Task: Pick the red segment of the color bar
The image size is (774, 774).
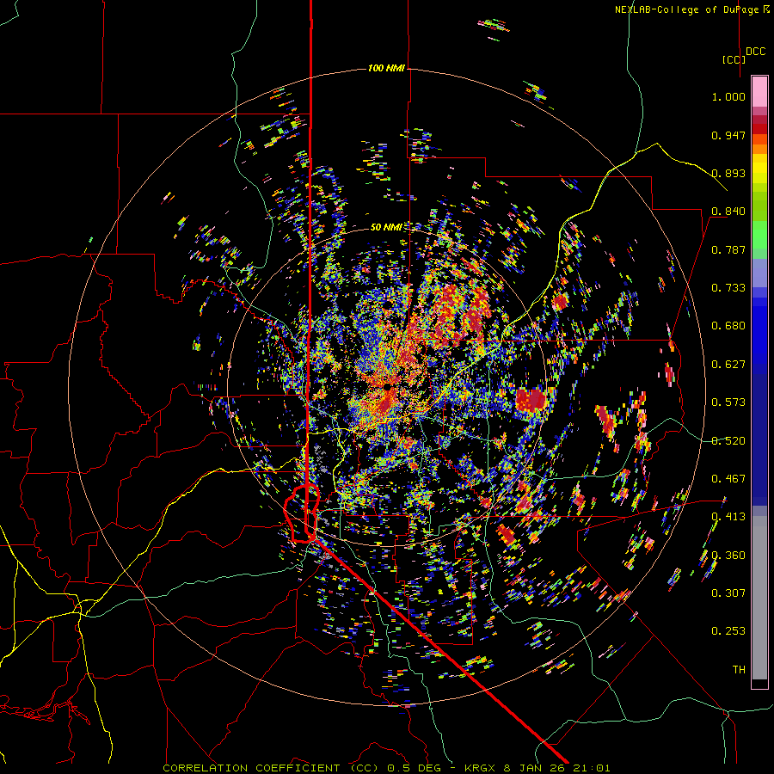Action: [759, 129]
